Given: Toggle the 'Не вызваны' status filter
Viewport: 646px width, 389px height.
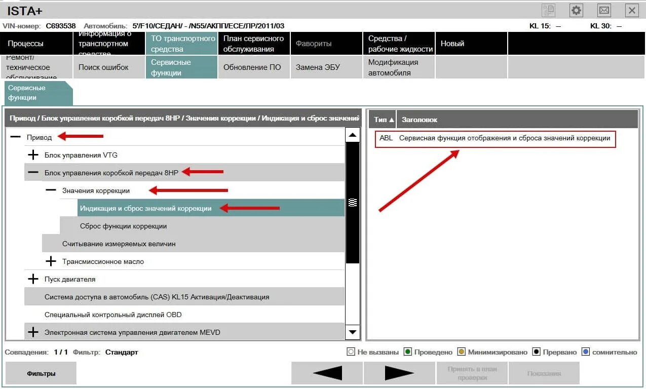Looking at the screenshot, I should click(x=351, y=352).
